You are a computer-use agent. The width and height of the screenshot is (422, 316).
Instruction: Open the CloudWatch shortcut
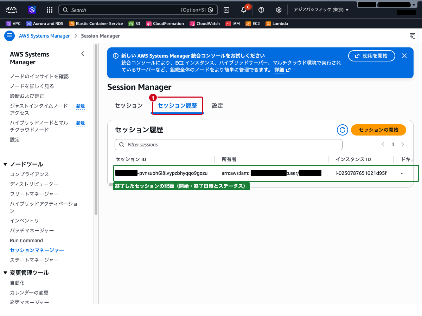tap(205, 24)
